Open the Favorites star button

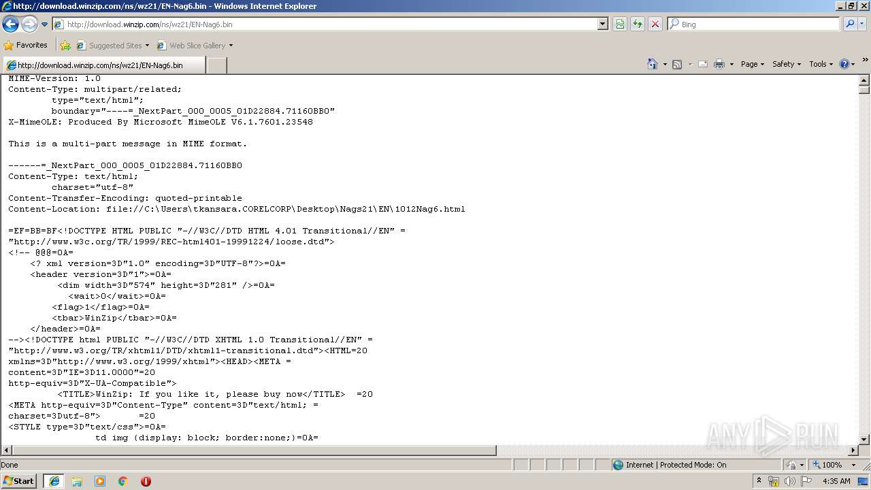click(26, 45)
